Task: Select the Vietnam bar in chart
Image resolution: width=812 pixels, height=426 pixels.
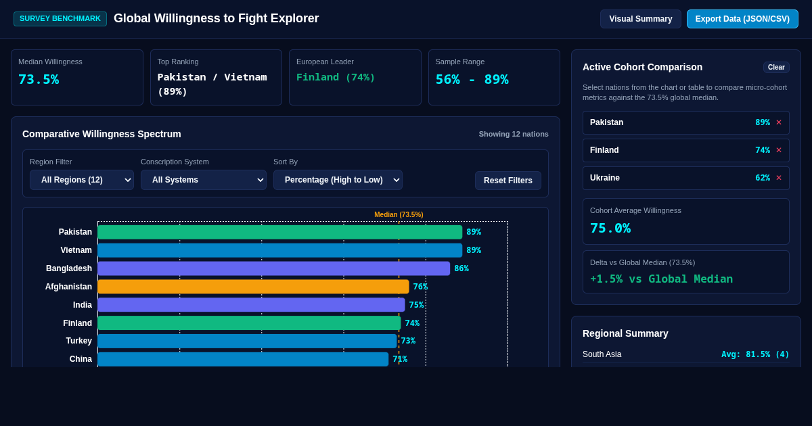Action: point(280,250)
